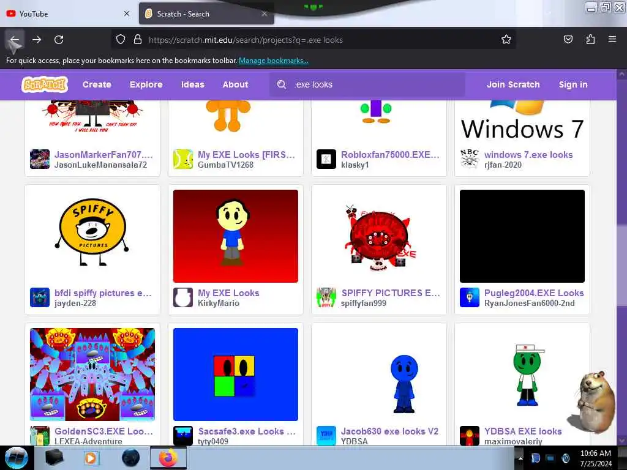
Task: Go forward with the forward arrow
Action: click(x=37, y=40)
